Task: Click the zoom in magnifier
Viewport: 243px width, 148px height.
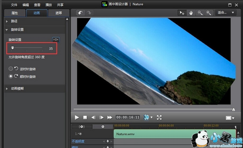Action: click(x=208, y=13)
